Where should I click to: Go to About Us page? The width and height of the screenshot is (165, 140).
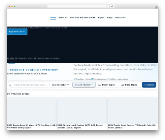[x=63, y=18]
